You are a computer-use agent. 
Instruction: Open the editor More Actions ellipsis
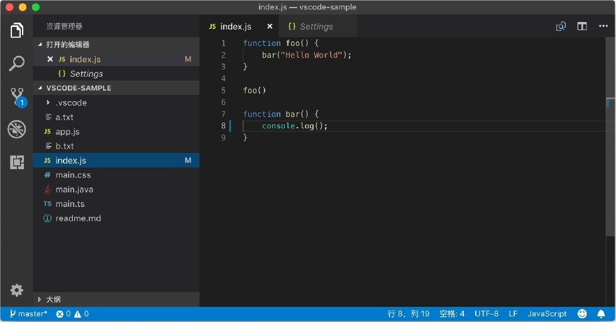[603, 26]
